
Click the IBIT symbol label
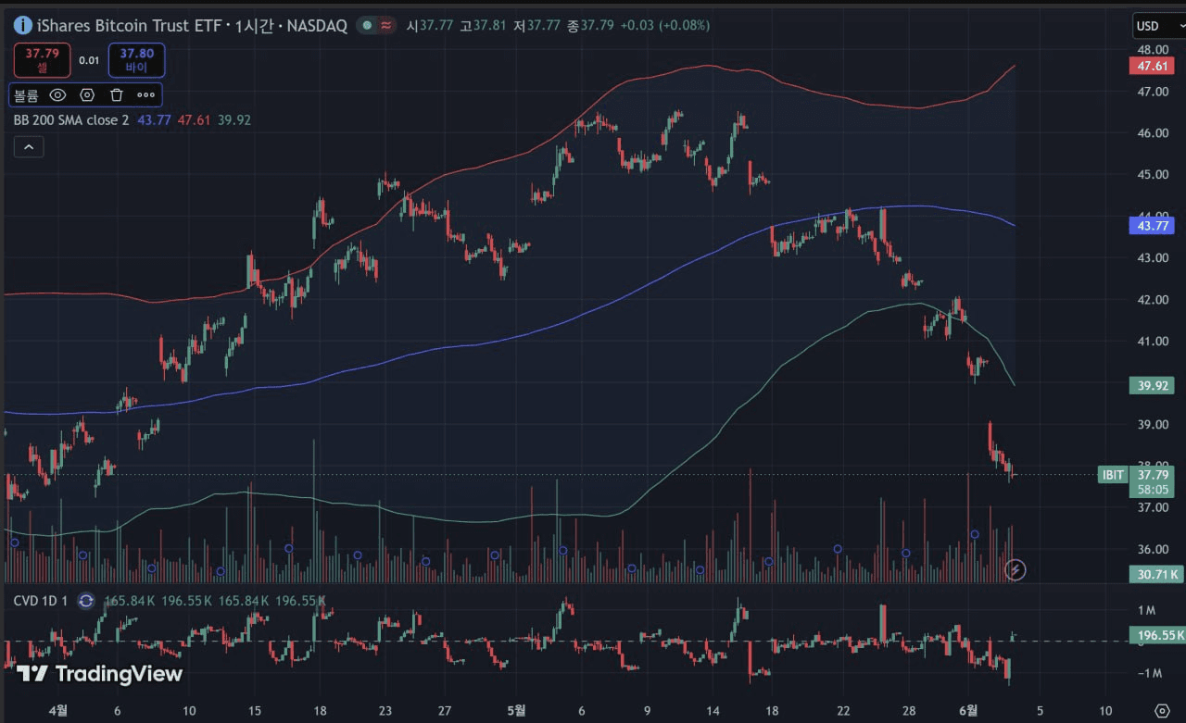point(1112,475)
